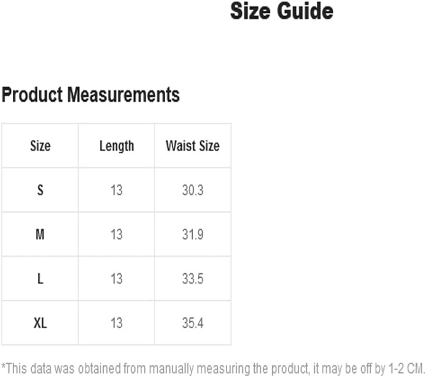Click the M size row label
The height and width of the screenshot is (377, 426).
[x=40, y=234]
